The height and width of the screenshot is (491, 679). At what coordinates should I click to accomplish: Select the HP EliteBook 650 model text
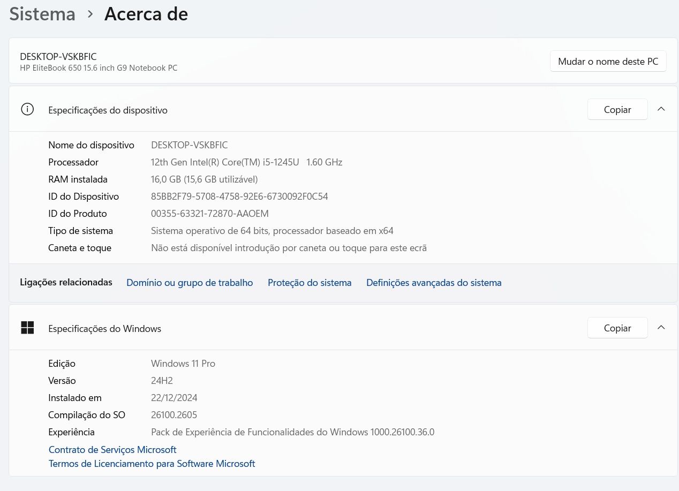pyautogui.click(x=99, y=68)
